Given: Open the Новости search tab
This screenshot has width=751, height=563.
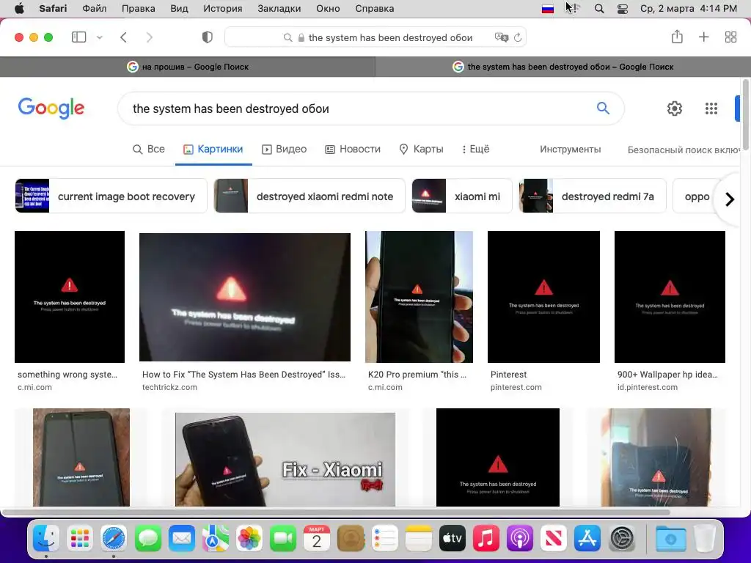Looking at the screenshot, I should point(353,149).
